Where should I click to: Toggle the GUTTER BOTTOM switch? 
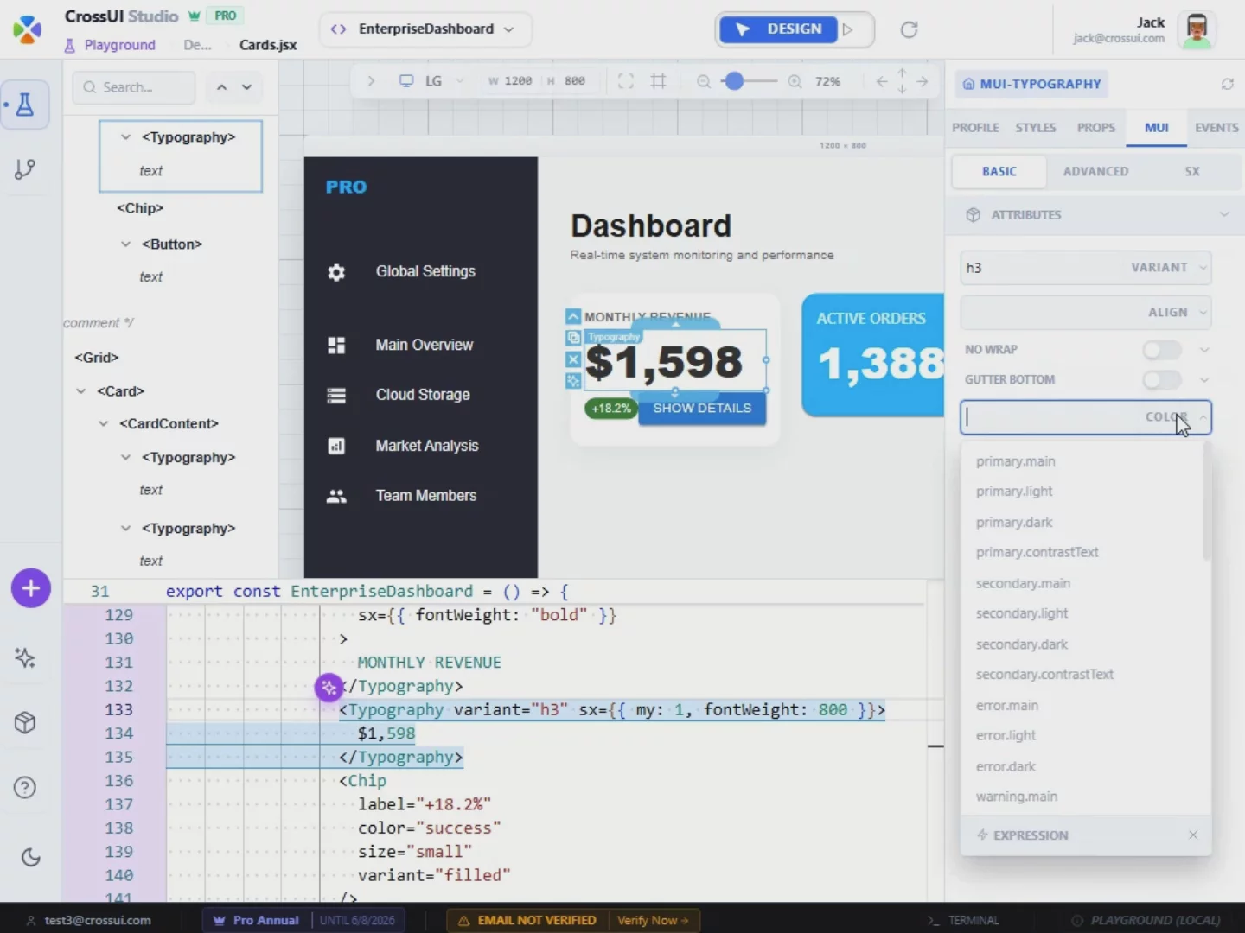point(1162,379)
